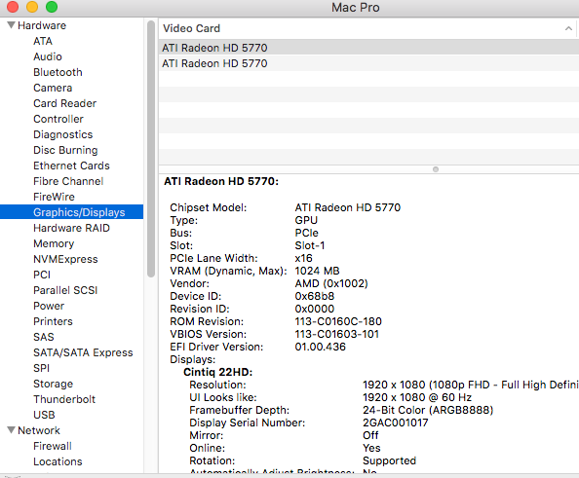Select SAS in the sidebar

[44, 337]
